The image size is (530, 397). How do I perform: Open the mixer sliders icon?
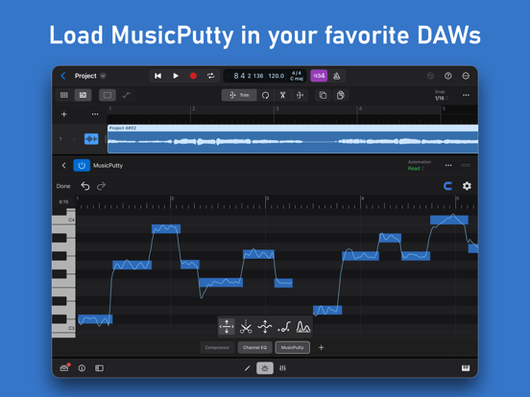[282, 368]
